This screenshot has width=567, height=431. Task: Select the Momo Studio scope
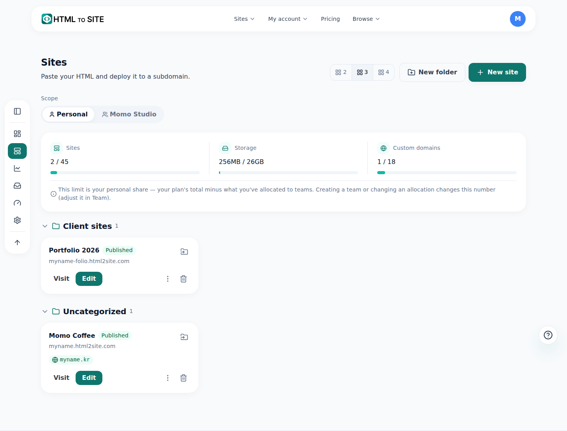coord(129,114)
